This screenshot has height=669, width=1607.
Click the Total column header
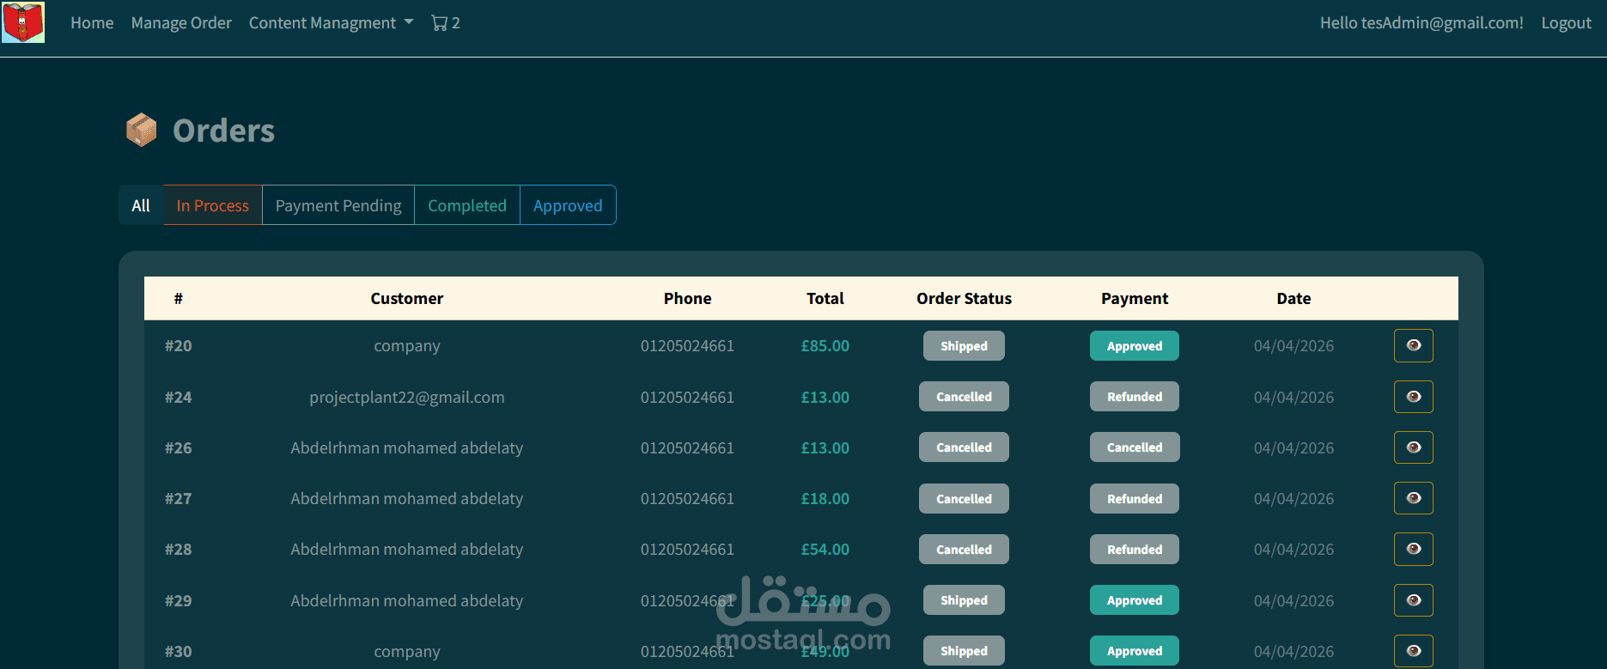(825, 299)
